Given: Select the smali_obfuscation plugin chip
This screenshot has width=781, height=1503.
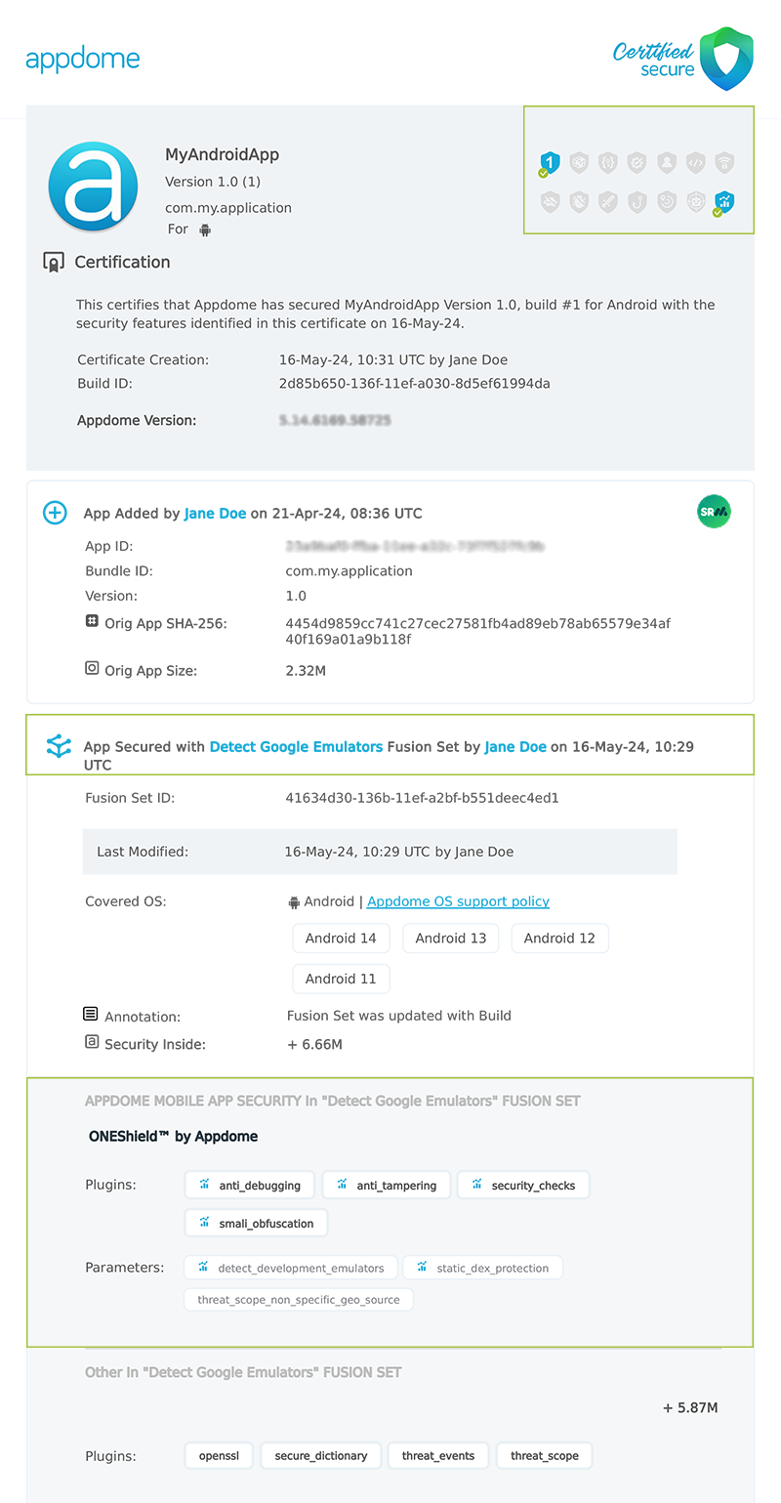Looking at the screenshot, I should (256, 1223).
